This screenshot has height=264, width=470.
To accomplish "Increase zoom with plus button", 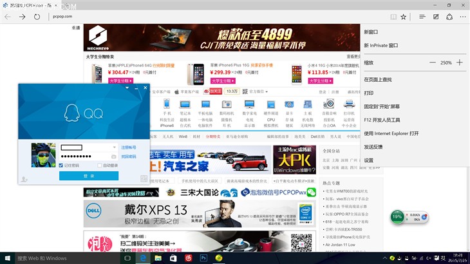I will (460, 62).
